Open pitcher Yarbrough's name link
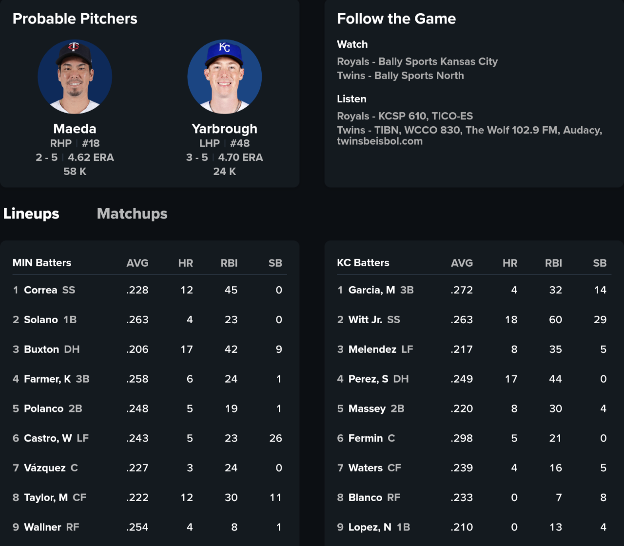624x546 pixels. [224, 129]
